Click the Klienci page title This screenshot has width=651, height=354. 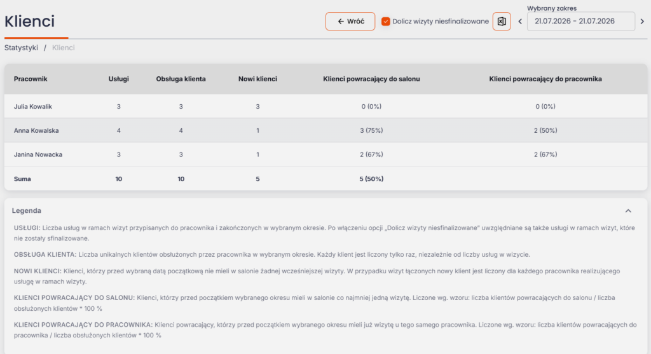29,21
